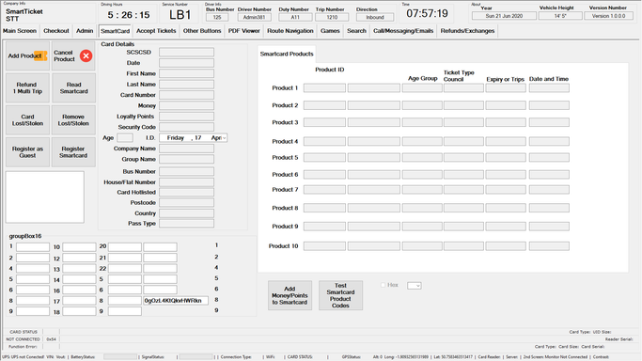This screenshot has width=642, height=361.
Task: Click the orange ticket icon on Add Product
Action: (x=40, y=55)
